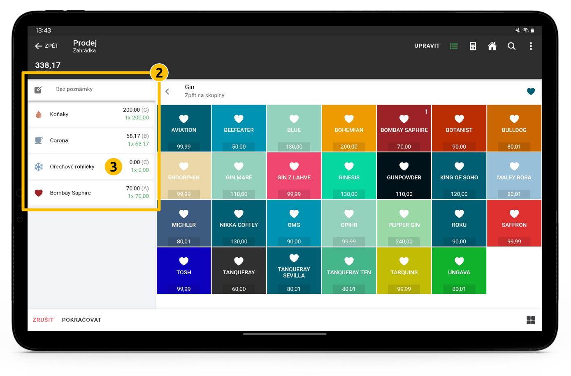The height and width of the screenshot is (376, 571).
Task: Open the green list view icon
Action: 454,46
